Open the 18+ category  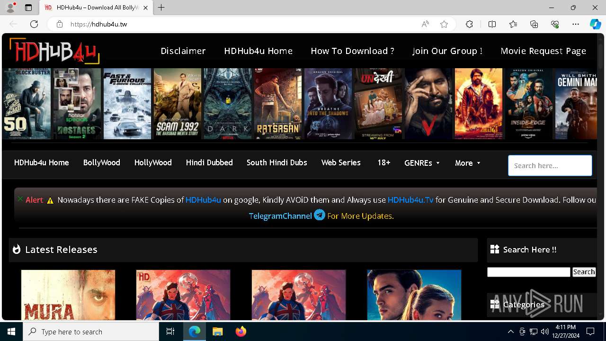(x=384, y=162)
